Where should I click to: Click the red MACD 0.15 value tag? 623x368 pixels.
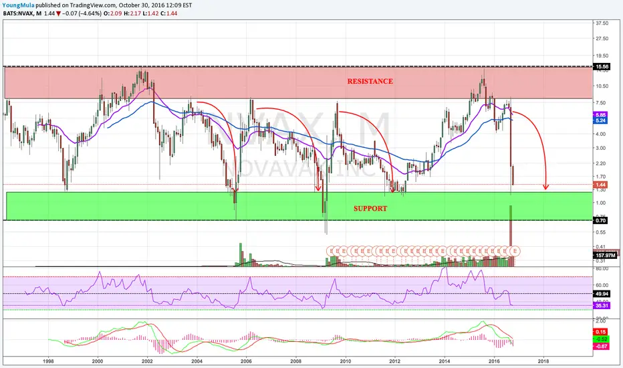tap(600, 332)
